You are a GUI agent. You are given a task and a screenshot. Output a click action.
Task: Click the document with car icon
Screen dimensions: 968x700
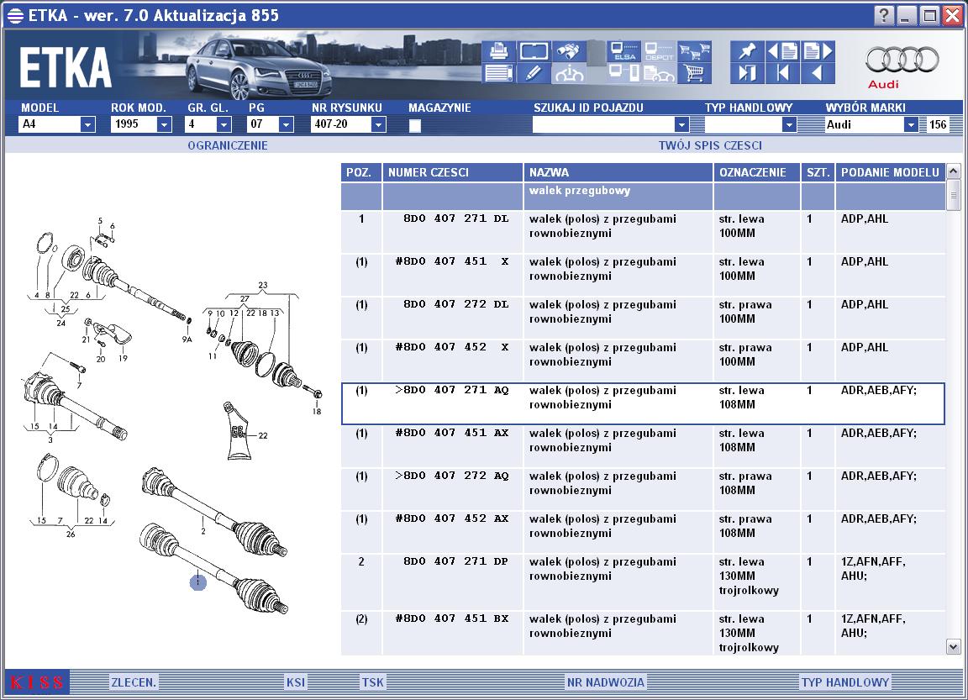pos(659,73)
